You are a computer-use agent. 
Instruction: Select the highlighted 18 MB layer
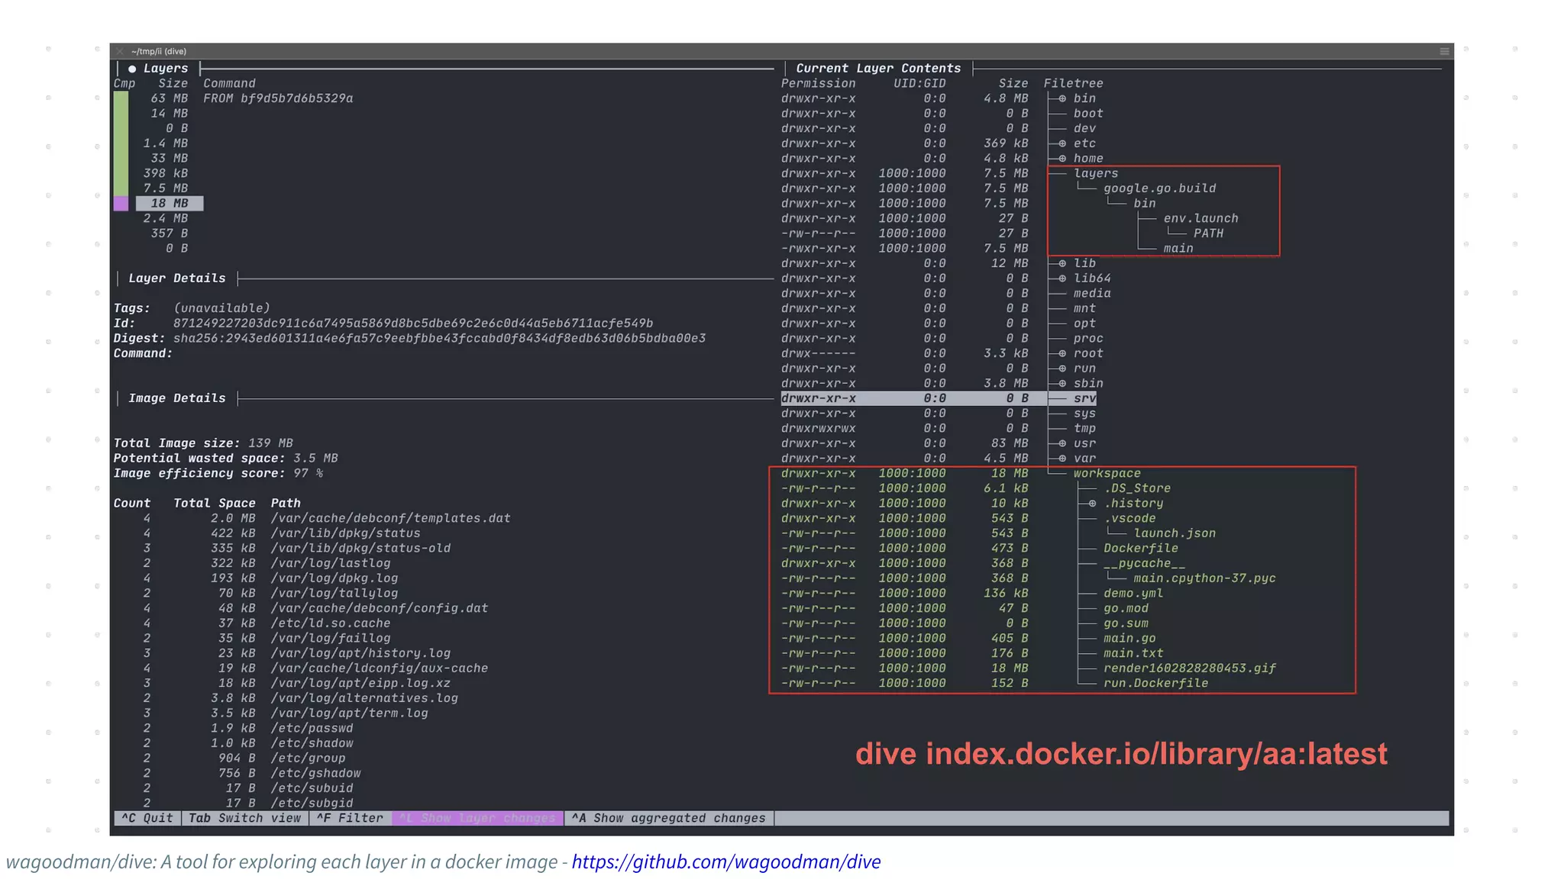[170, 204]
